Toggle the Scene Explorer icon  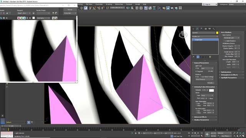tap(137, 8)
